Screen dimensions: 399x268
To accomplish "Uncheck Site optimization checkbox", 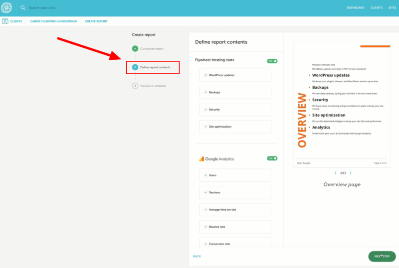I will pyautogui.click(x=205, y=127).
